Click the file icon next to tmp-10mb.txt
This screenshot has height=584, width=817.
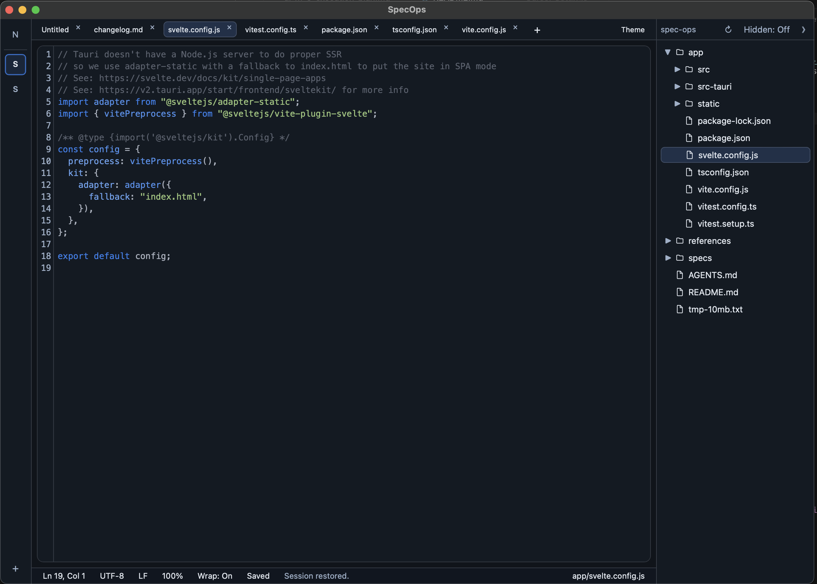[680, 309]
